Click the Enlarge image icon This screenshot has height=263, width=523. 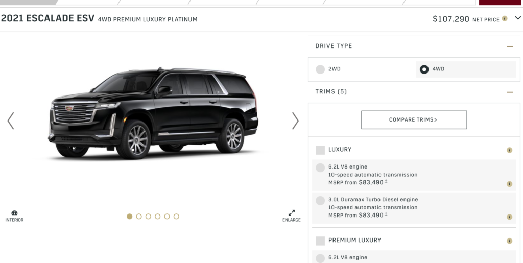pos(292,213)
